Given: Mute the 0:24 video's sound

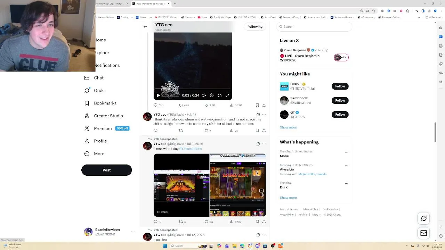Looking at the screenshot, I should click(x=204, y=95).
